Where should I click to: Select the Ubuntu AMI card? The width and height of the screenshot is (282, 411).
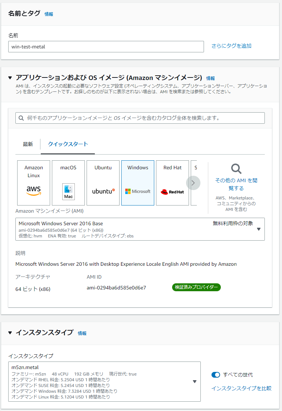pos(103,183)
